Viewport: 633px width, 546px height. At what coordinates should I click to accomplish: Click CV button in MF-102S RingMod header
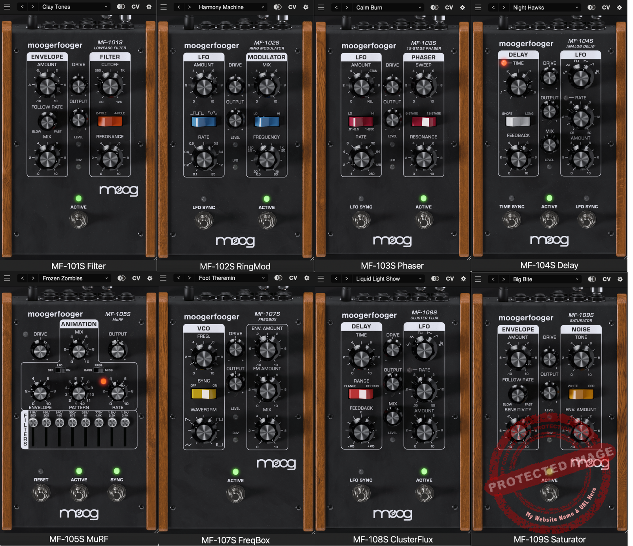click(x=292, y=7)
